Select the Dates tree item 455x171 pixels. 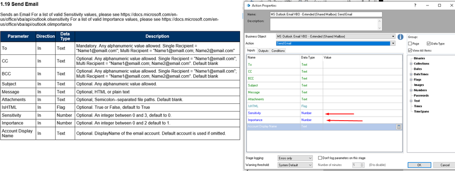click(418, 69)
